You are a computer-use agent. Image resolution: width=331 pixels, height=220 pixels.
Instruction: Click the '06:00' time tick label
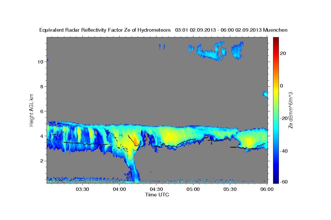coord(267,189)
